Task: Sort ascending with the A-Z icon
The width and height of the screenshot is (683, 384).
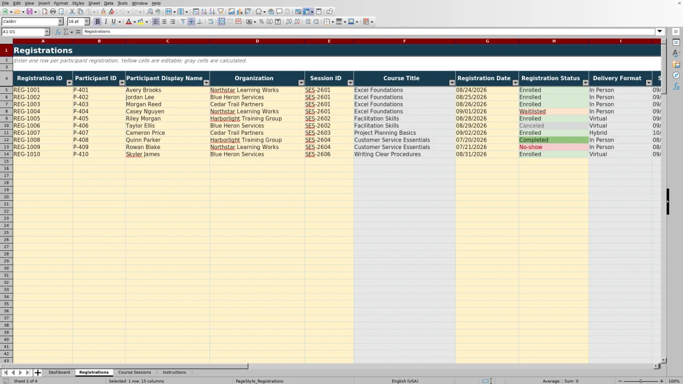Action: coord(204,11)
